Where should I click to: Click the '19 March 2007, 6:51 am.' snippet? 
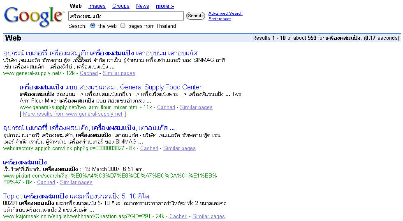[x=114, y=169]
